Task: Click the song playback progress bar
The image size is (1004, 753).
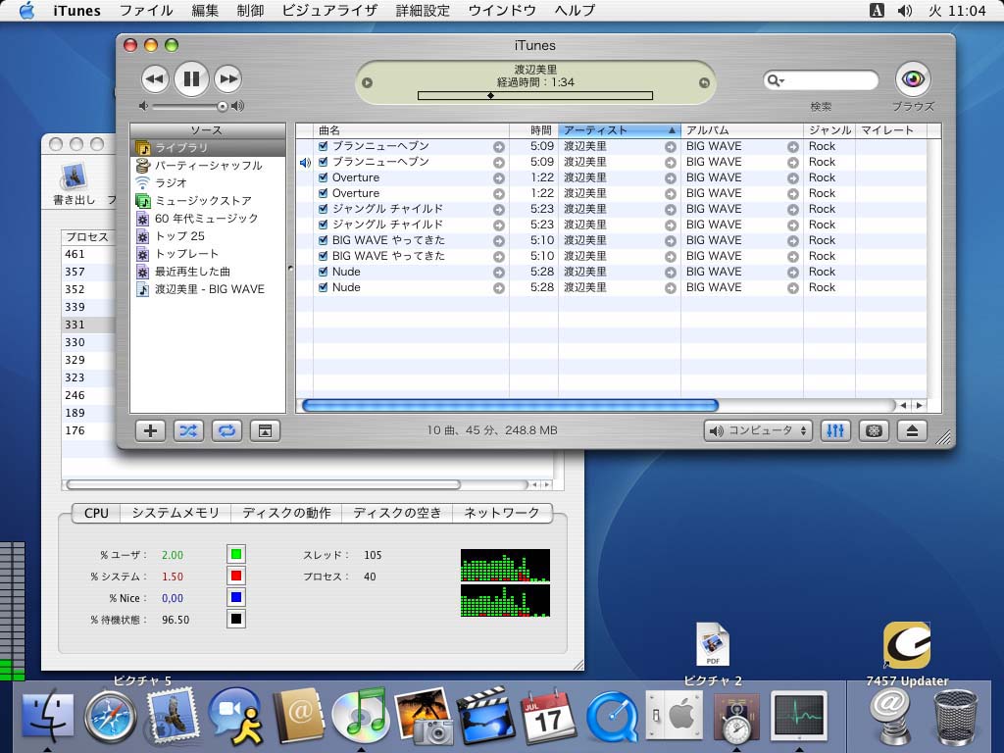Action: (x=535, y=95)
